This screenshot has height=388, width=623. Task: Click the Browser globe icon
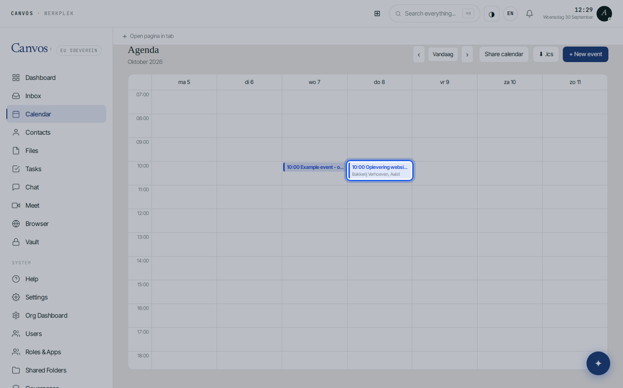[x=16, y=224]
